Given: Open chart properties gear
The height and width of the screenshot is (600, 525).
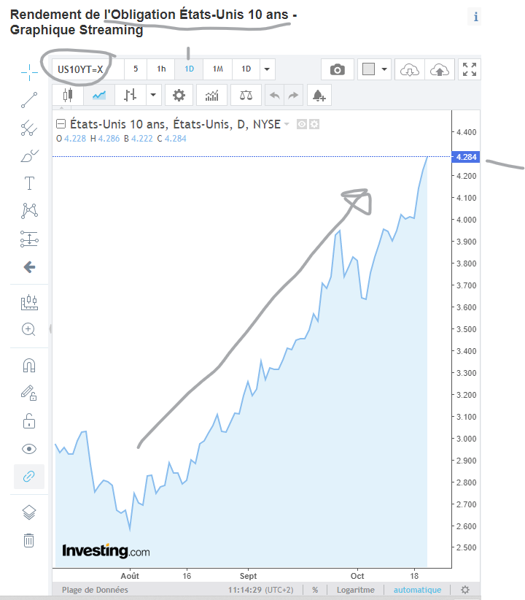Looking at the screenshot, I should (x=179, y=95).
